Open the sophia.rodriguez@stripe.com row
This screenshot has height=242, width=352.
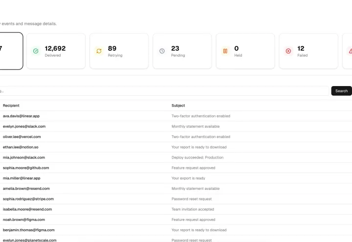coord(176,199)
